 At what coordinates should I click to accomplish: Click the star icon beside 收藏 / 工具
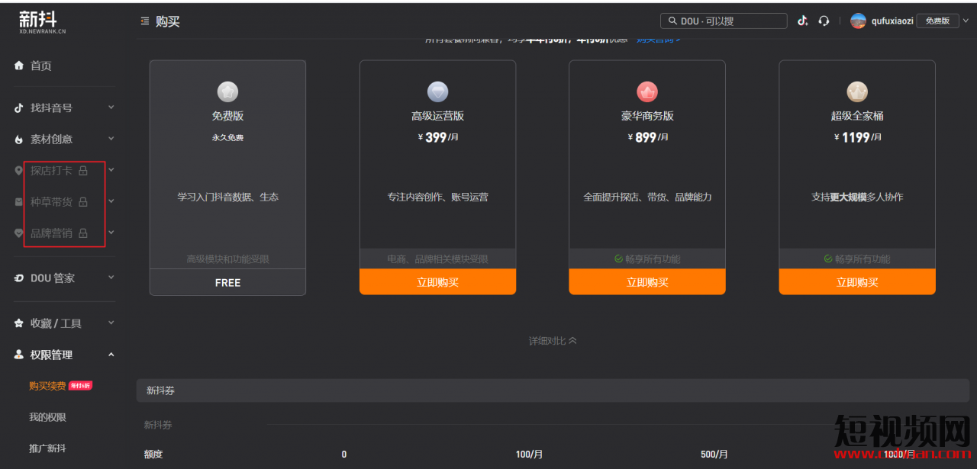(x=19, y=323)
